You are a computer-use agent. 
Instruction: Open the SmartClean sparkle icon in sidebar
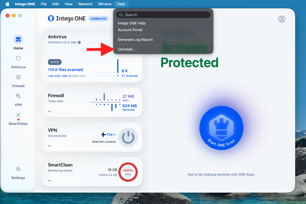(18, 115)
